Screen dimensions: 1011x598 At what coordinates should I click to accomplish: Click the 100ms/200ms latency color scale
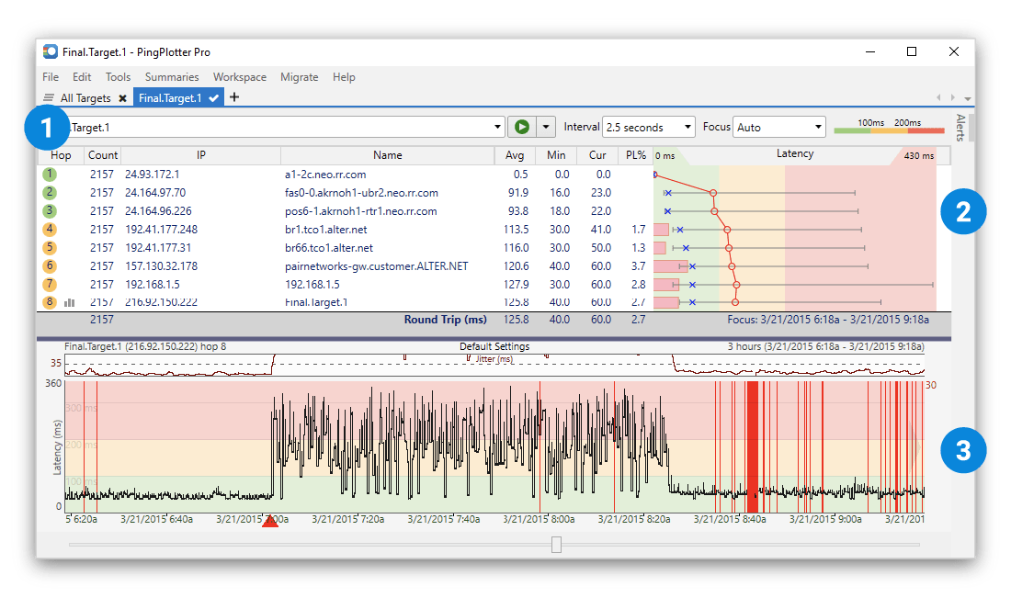[x=889, y=127]
